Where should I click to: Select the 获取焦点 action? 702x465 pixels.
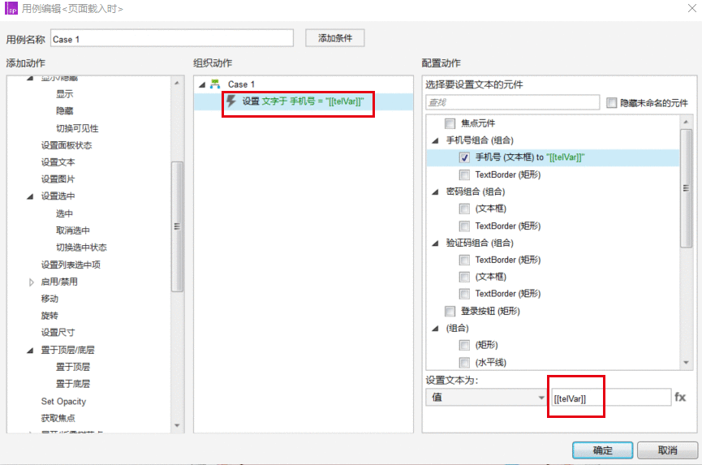click(x=58, y=418)
